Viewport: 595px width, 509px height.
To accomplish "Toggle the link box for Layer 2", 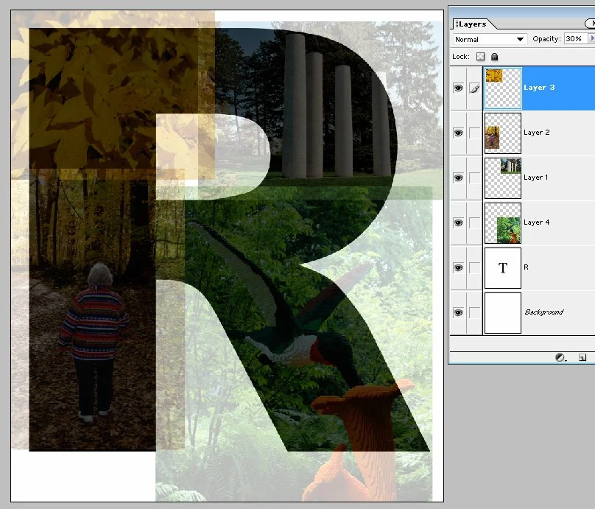I will [474, 133].
